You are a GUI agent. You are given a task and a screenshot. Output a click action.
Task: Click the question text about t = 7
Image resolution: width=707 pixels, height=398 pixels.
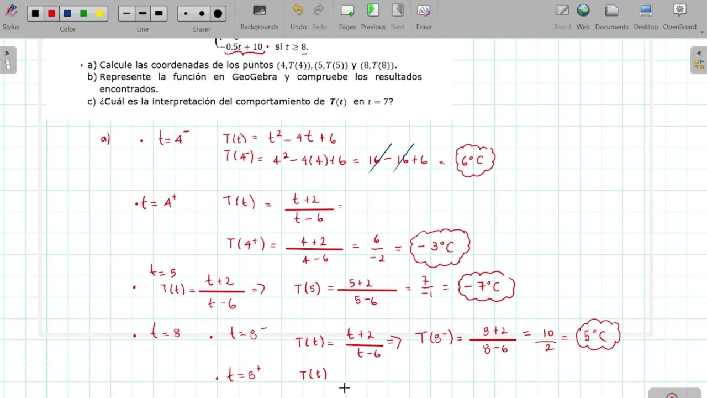coord(246,102)
